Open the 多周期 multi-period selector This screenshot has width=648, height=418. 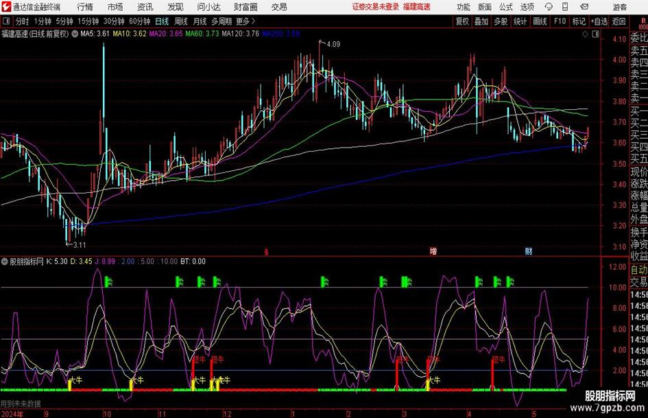[x=221, y=21]
